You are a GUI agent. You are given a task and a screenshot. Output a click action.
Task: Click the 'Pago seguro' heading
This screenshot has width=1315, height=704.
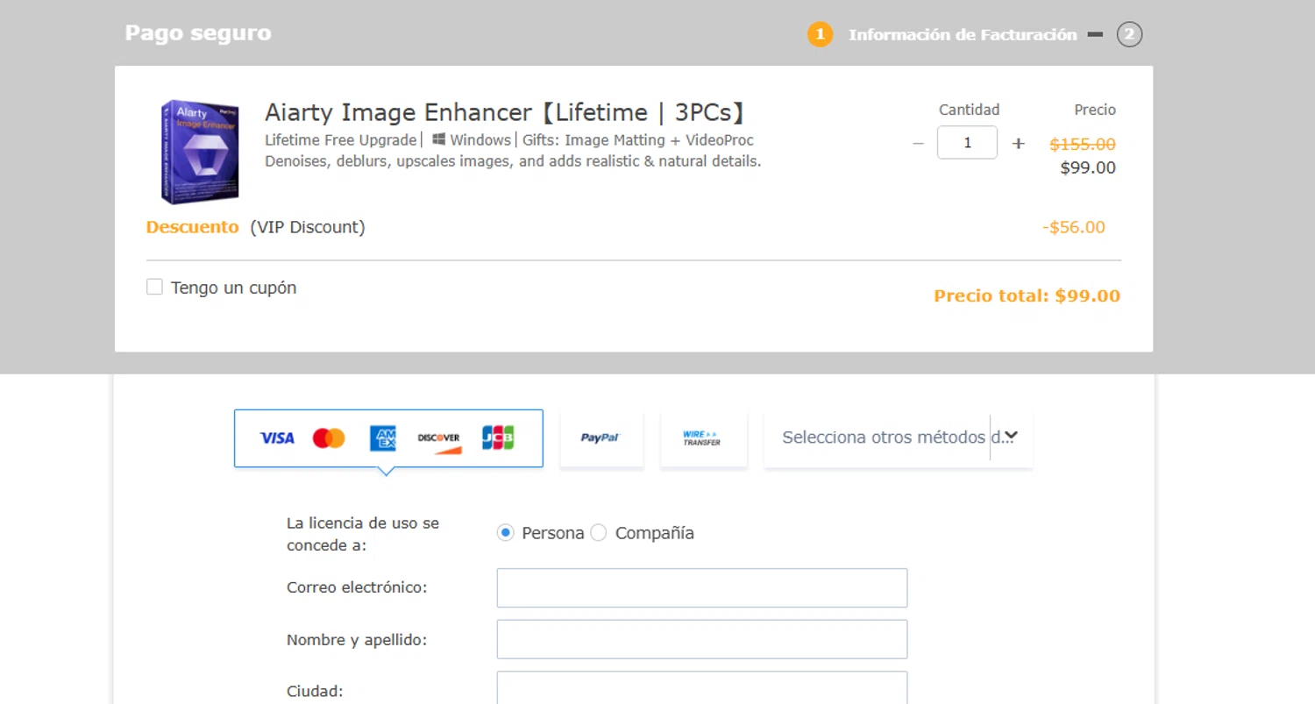click(x=198, y=33)
